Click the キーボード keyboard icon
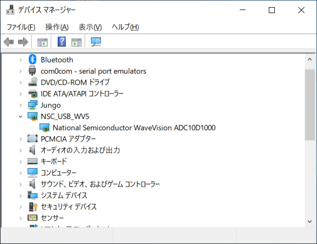Screen dimensions: 317x244 pos(33,161)
